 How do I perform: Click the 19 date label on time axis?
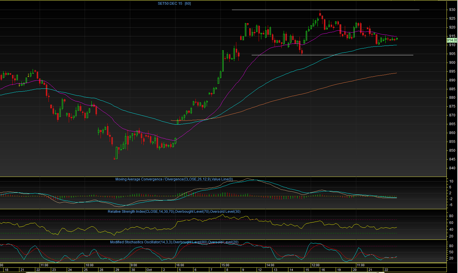point(339,270)
